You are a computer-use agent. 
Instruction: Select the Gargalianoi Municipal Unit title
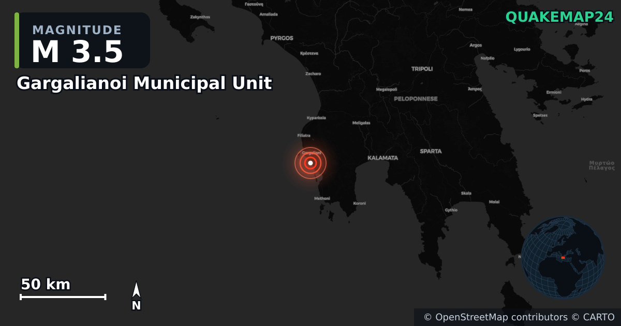144,83
